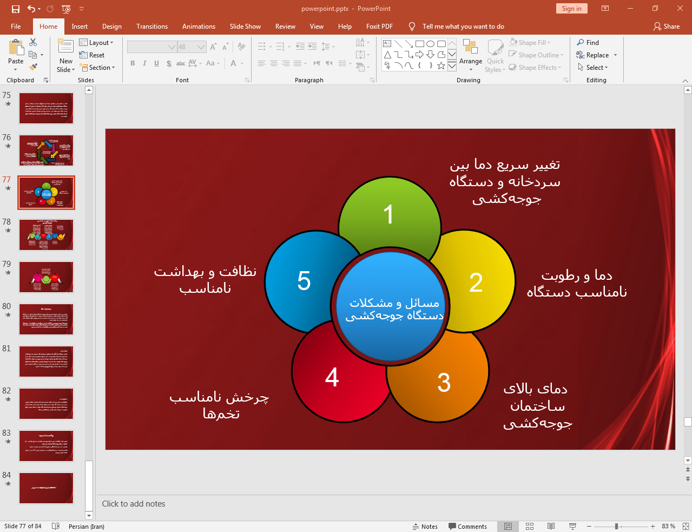Select the Rectangle shape in the gallery

[x=420, y=44]
